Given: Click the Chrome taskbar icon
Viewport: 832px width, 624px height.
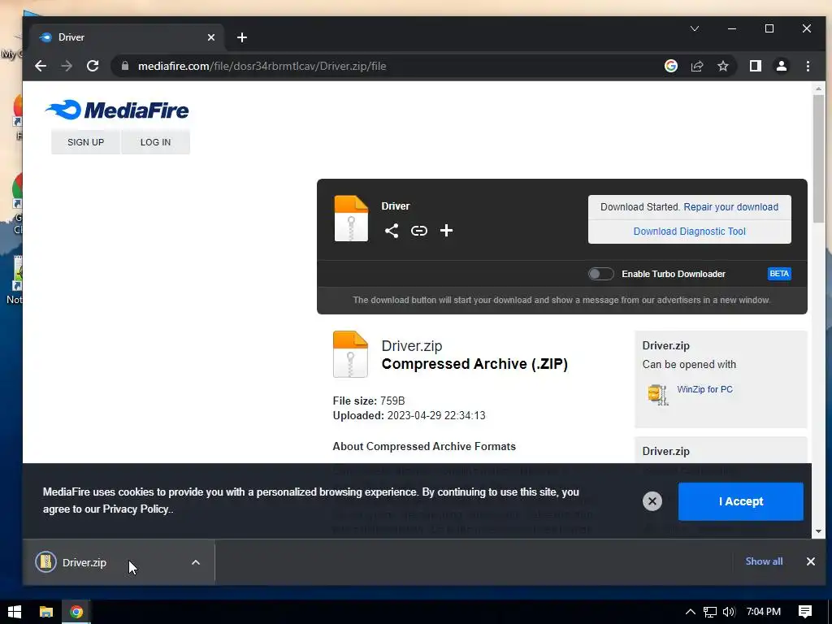Looking at the screenshot, I should [76, 612].
